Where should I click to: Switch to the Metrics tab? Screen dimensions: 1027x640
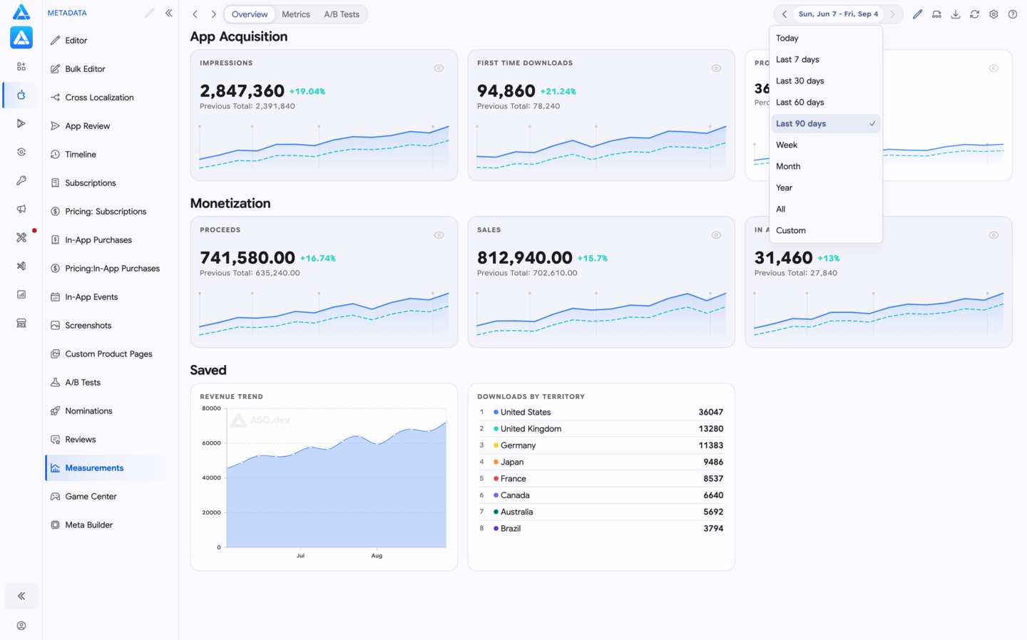tap(296, 14)
